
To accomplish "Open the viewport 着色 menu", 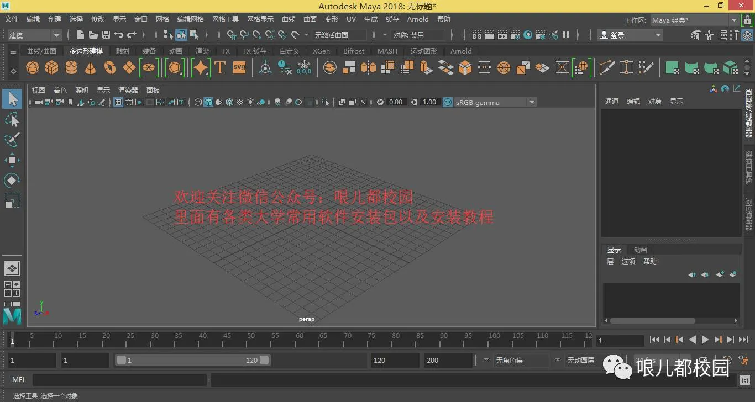I will (60, 90).
